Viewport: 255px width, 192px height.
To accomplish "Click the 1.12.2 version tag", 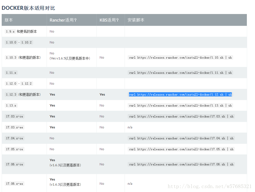I will (26, 84).
